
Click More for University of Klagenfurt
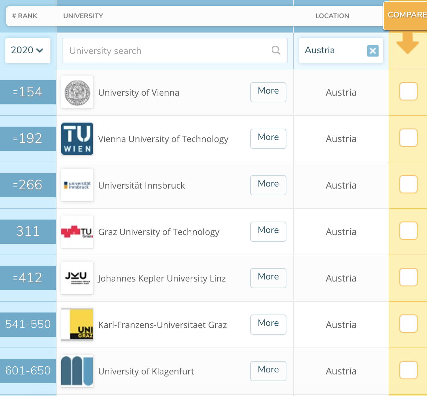(268, 371)
